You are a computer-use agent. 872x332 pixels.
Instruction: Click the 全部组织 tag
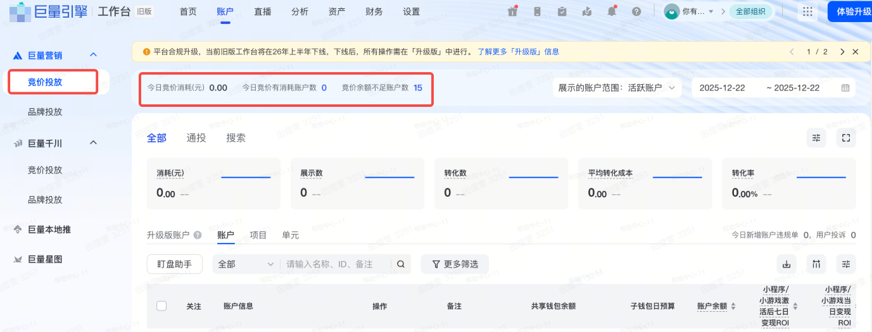click(751, 11)
